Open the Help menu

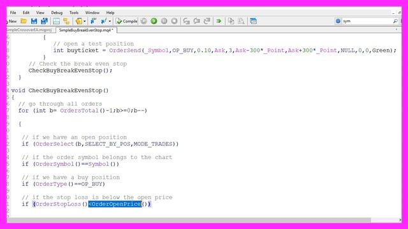coord(110,13)
